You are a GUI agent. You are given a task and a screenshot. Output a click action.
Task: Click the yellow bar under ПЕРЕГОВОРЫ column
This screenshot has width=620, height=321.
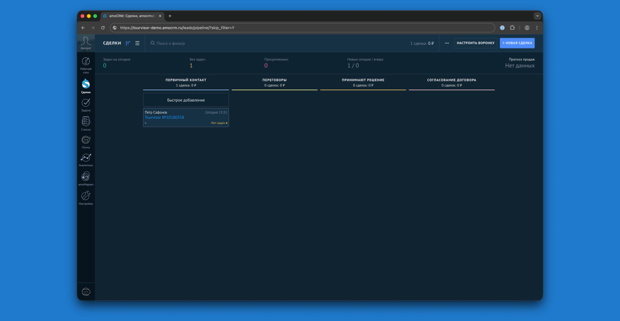click(274, 89)
